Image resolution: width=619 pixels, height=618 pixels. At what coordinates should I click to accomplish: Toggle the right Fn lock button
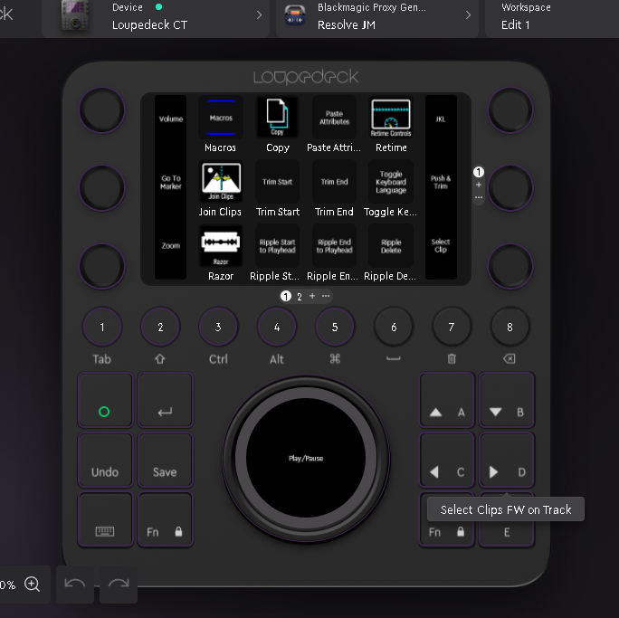click(446, 532)
